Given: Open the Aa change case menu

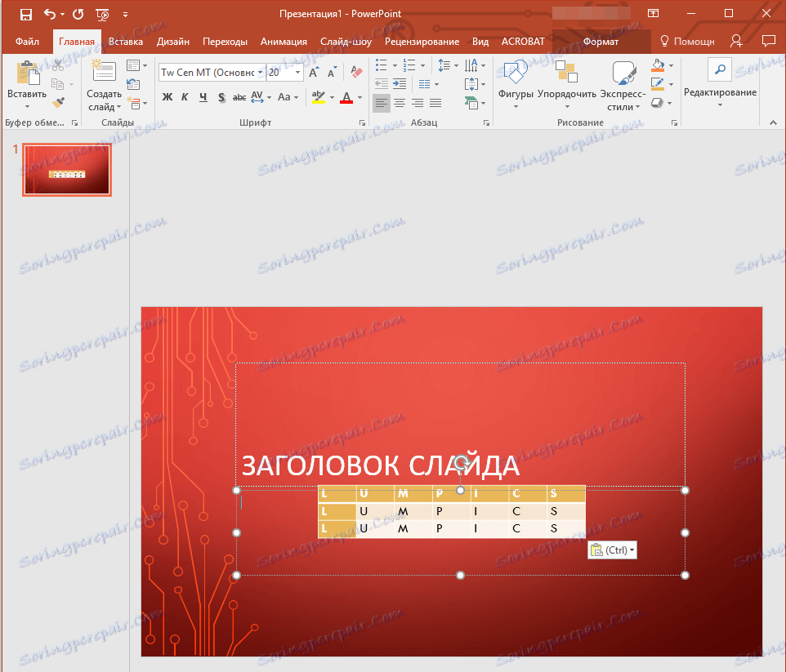Looking at the screenshot, I should [x=288, y=97].
